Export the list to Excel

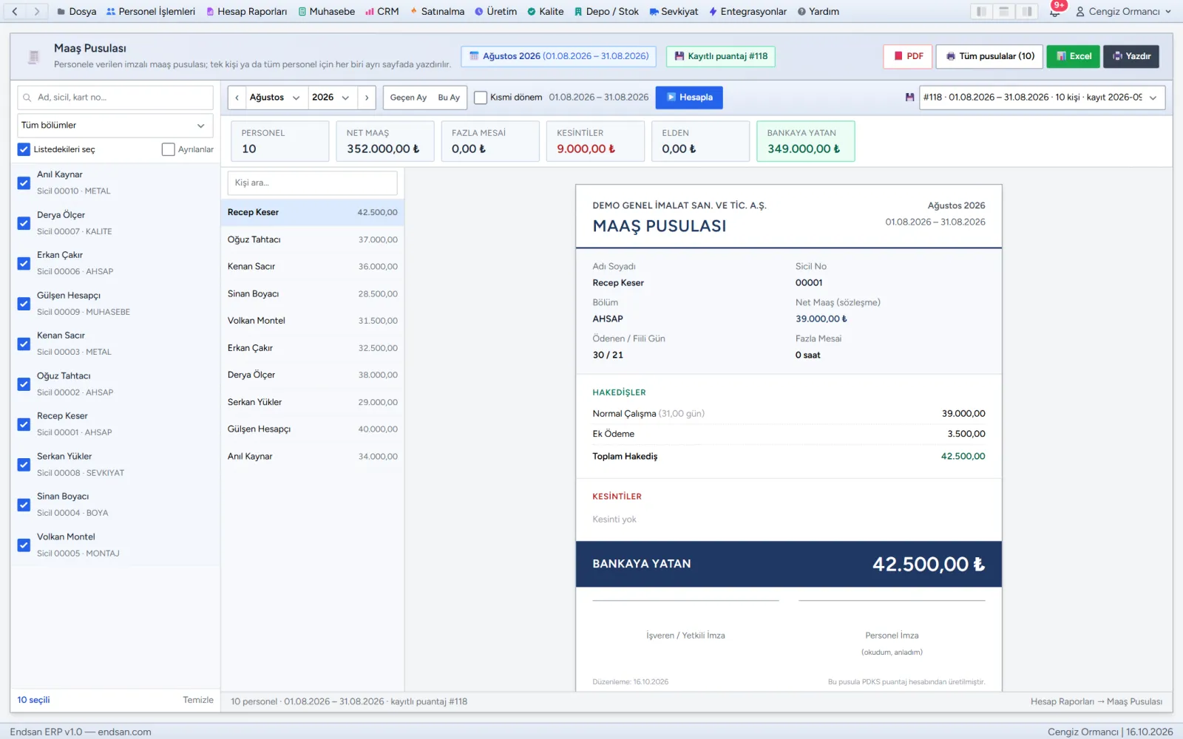pos(1074,56)
